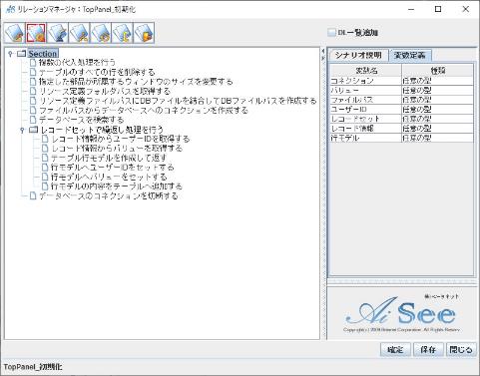Select the Section root tree node
This screenshot has height=376, width=480.
click(x=43, y=54)
